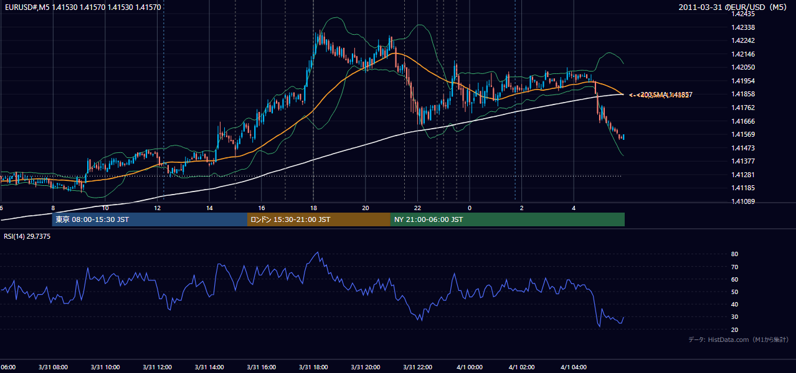Image resolution: width=796 pixels, height=373 pixels.
Task: Click the 3/31 14:00 time label
Action: (209, 367)
